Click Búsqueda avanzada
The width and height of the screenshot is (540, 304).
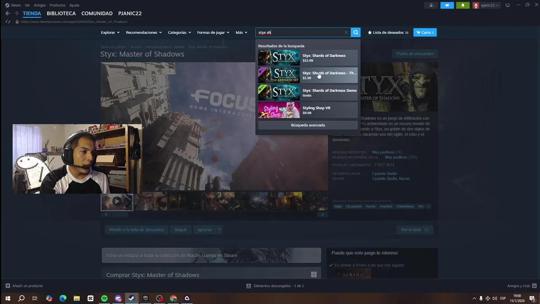point(308,125)
